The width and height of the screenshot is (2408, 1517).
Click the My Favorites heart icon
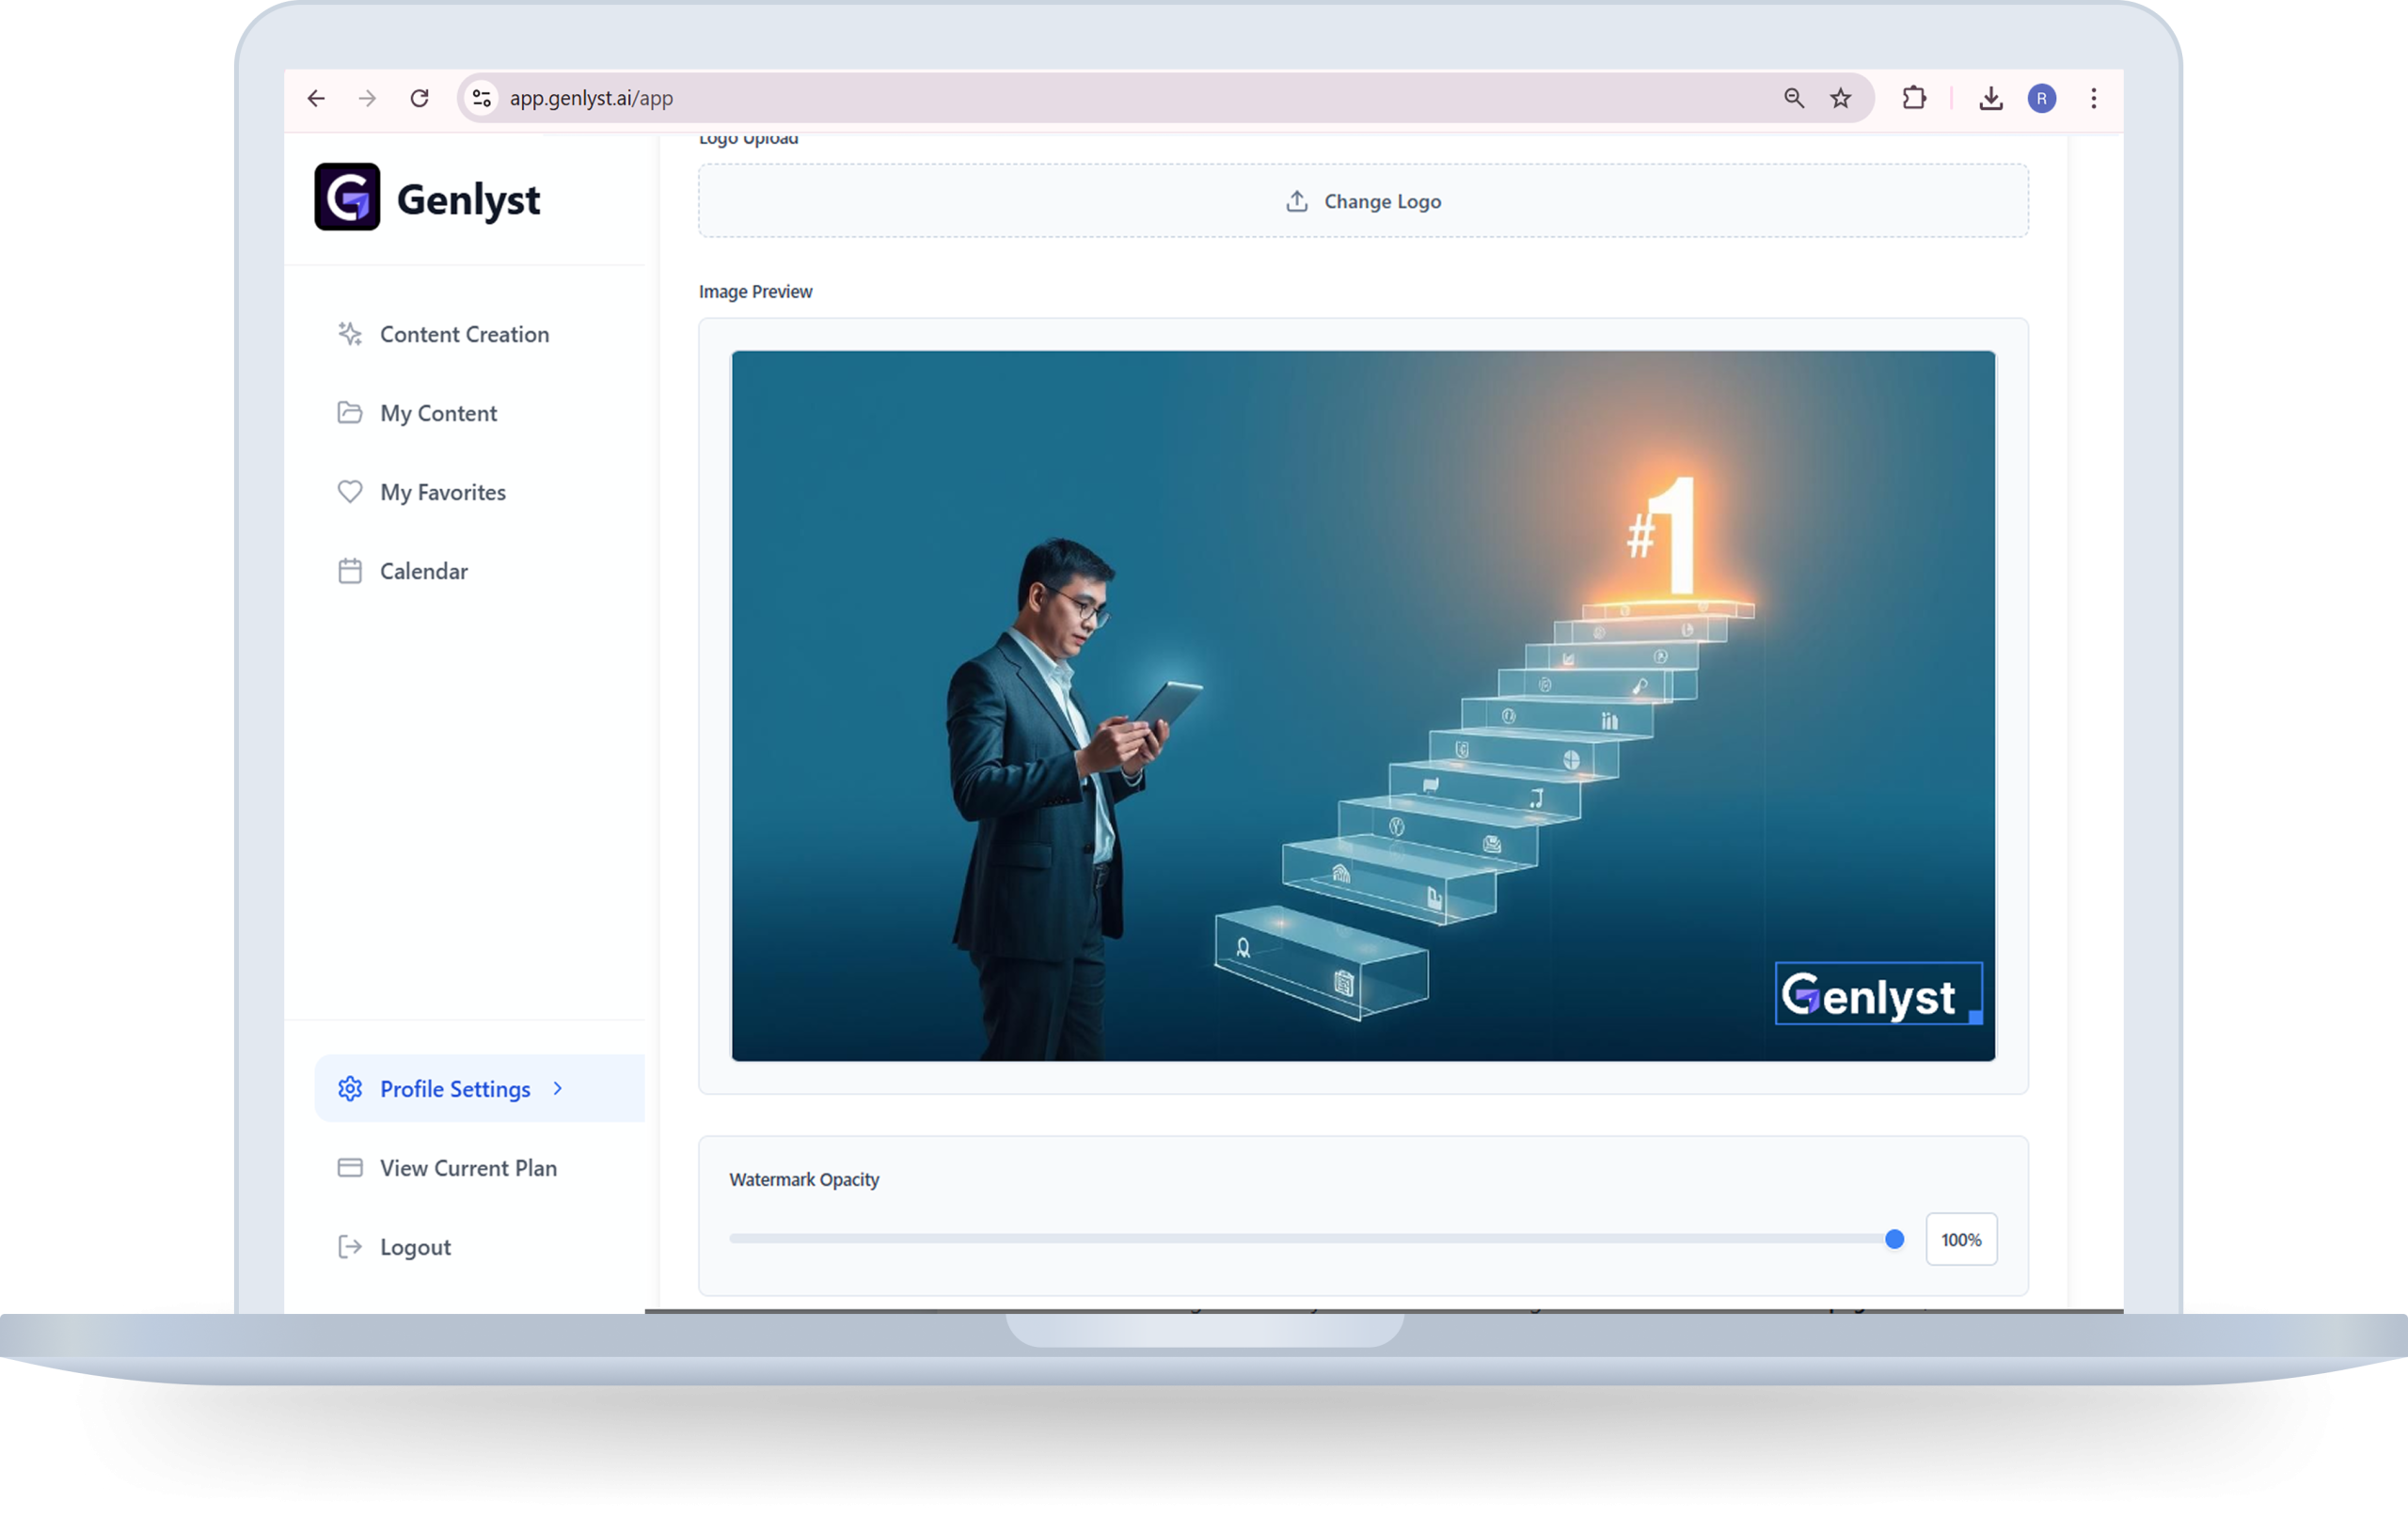[349, 491]
